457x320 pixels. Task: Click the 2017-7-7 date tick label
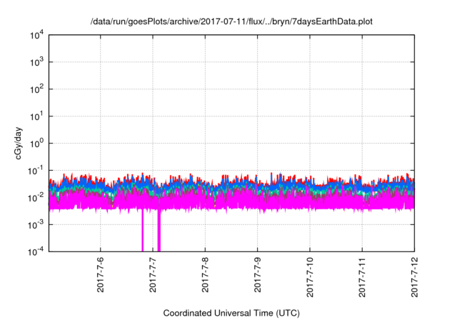pos(153,274)
